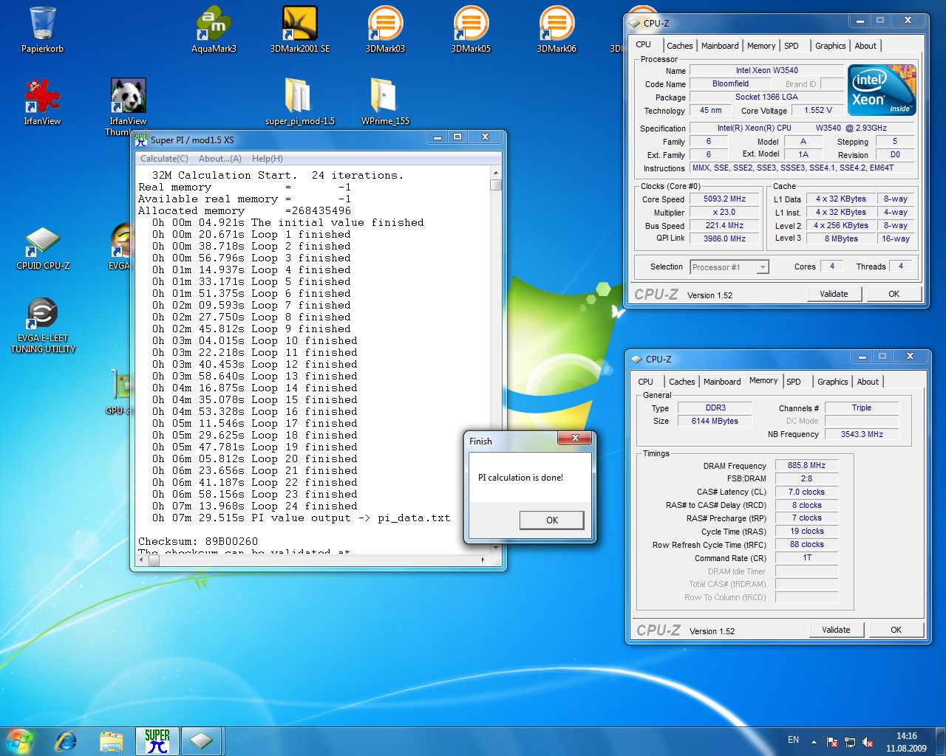Launch the CPUID CPU-Z desktop shortcut
946x756 pixels.
[x=43, y=247]
